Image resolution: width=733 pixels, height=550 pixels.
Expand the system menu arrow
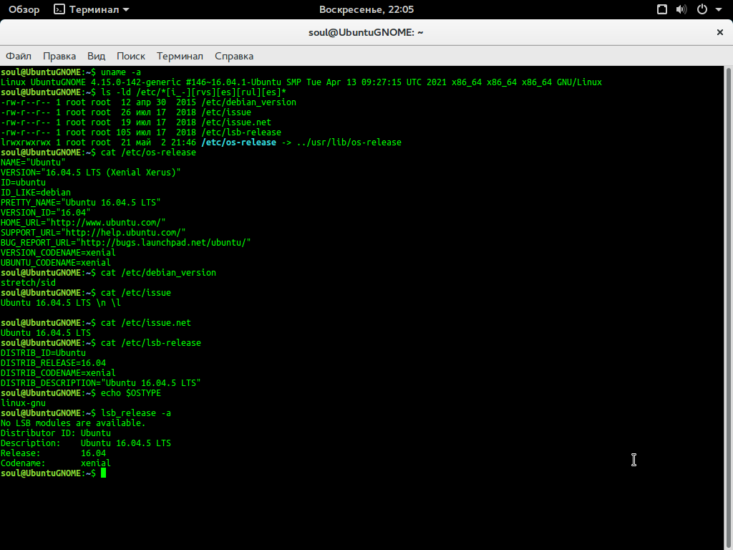point(719,10)
